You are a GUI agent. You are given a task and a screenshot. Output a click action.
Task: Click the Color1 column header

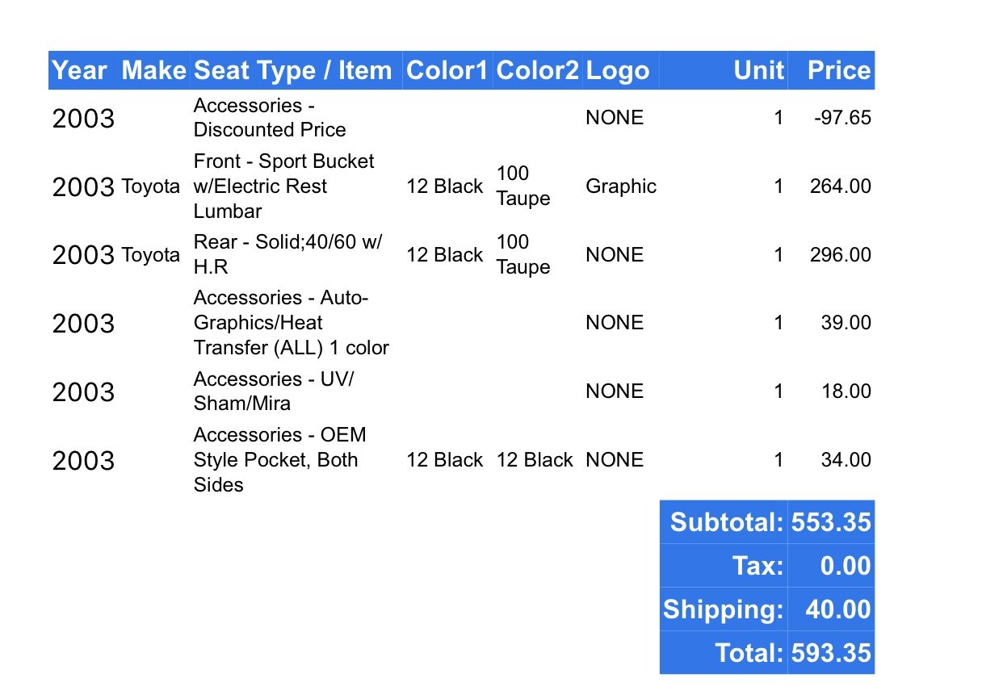point(447,70)
